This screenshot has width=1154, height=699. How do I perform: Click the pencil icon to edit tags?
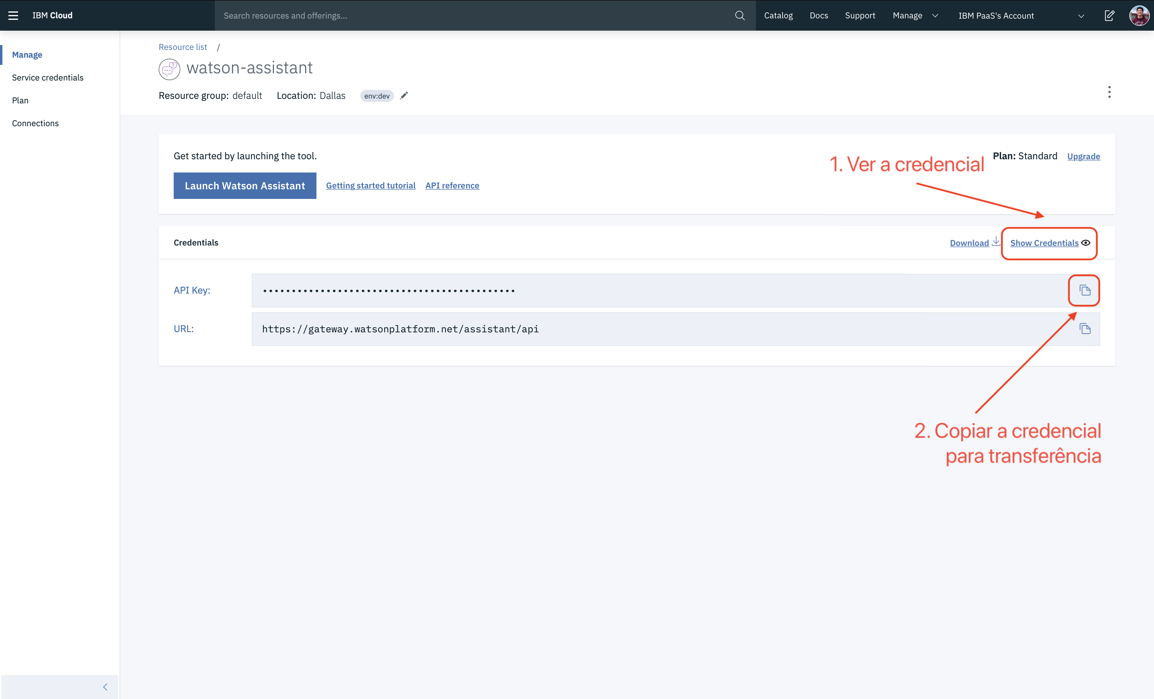(x=404, y=96)
